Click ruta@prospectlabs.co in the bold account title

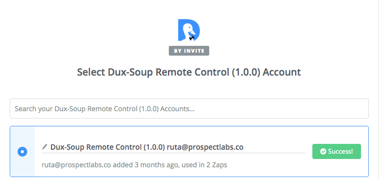click(205, 147)
